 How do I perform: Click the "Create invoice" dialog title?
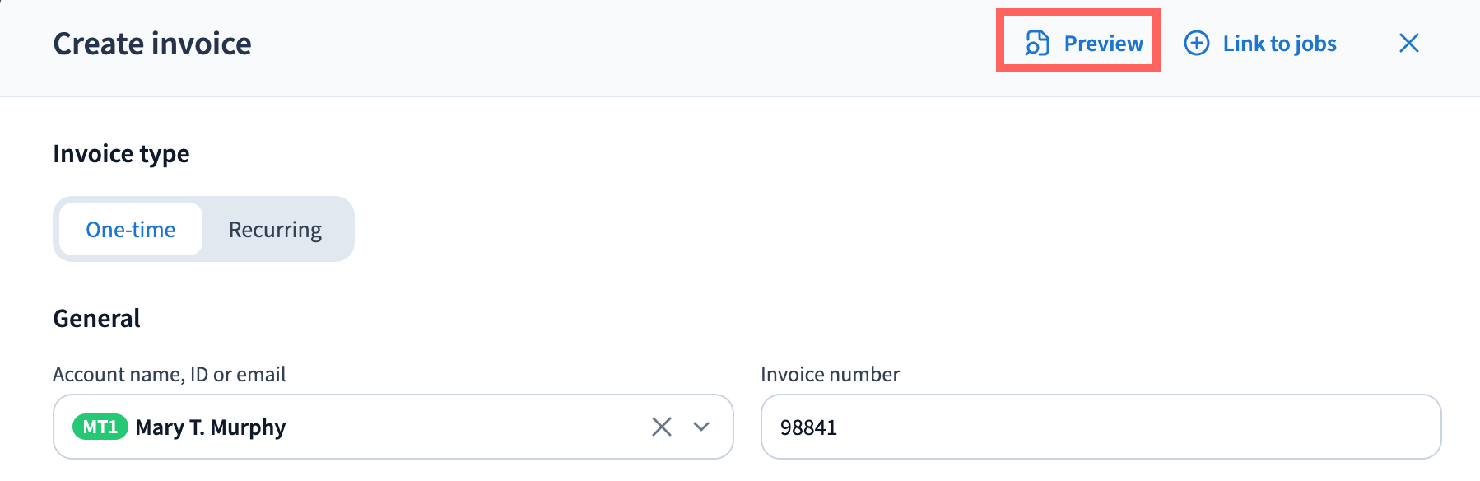pos(152,44)
